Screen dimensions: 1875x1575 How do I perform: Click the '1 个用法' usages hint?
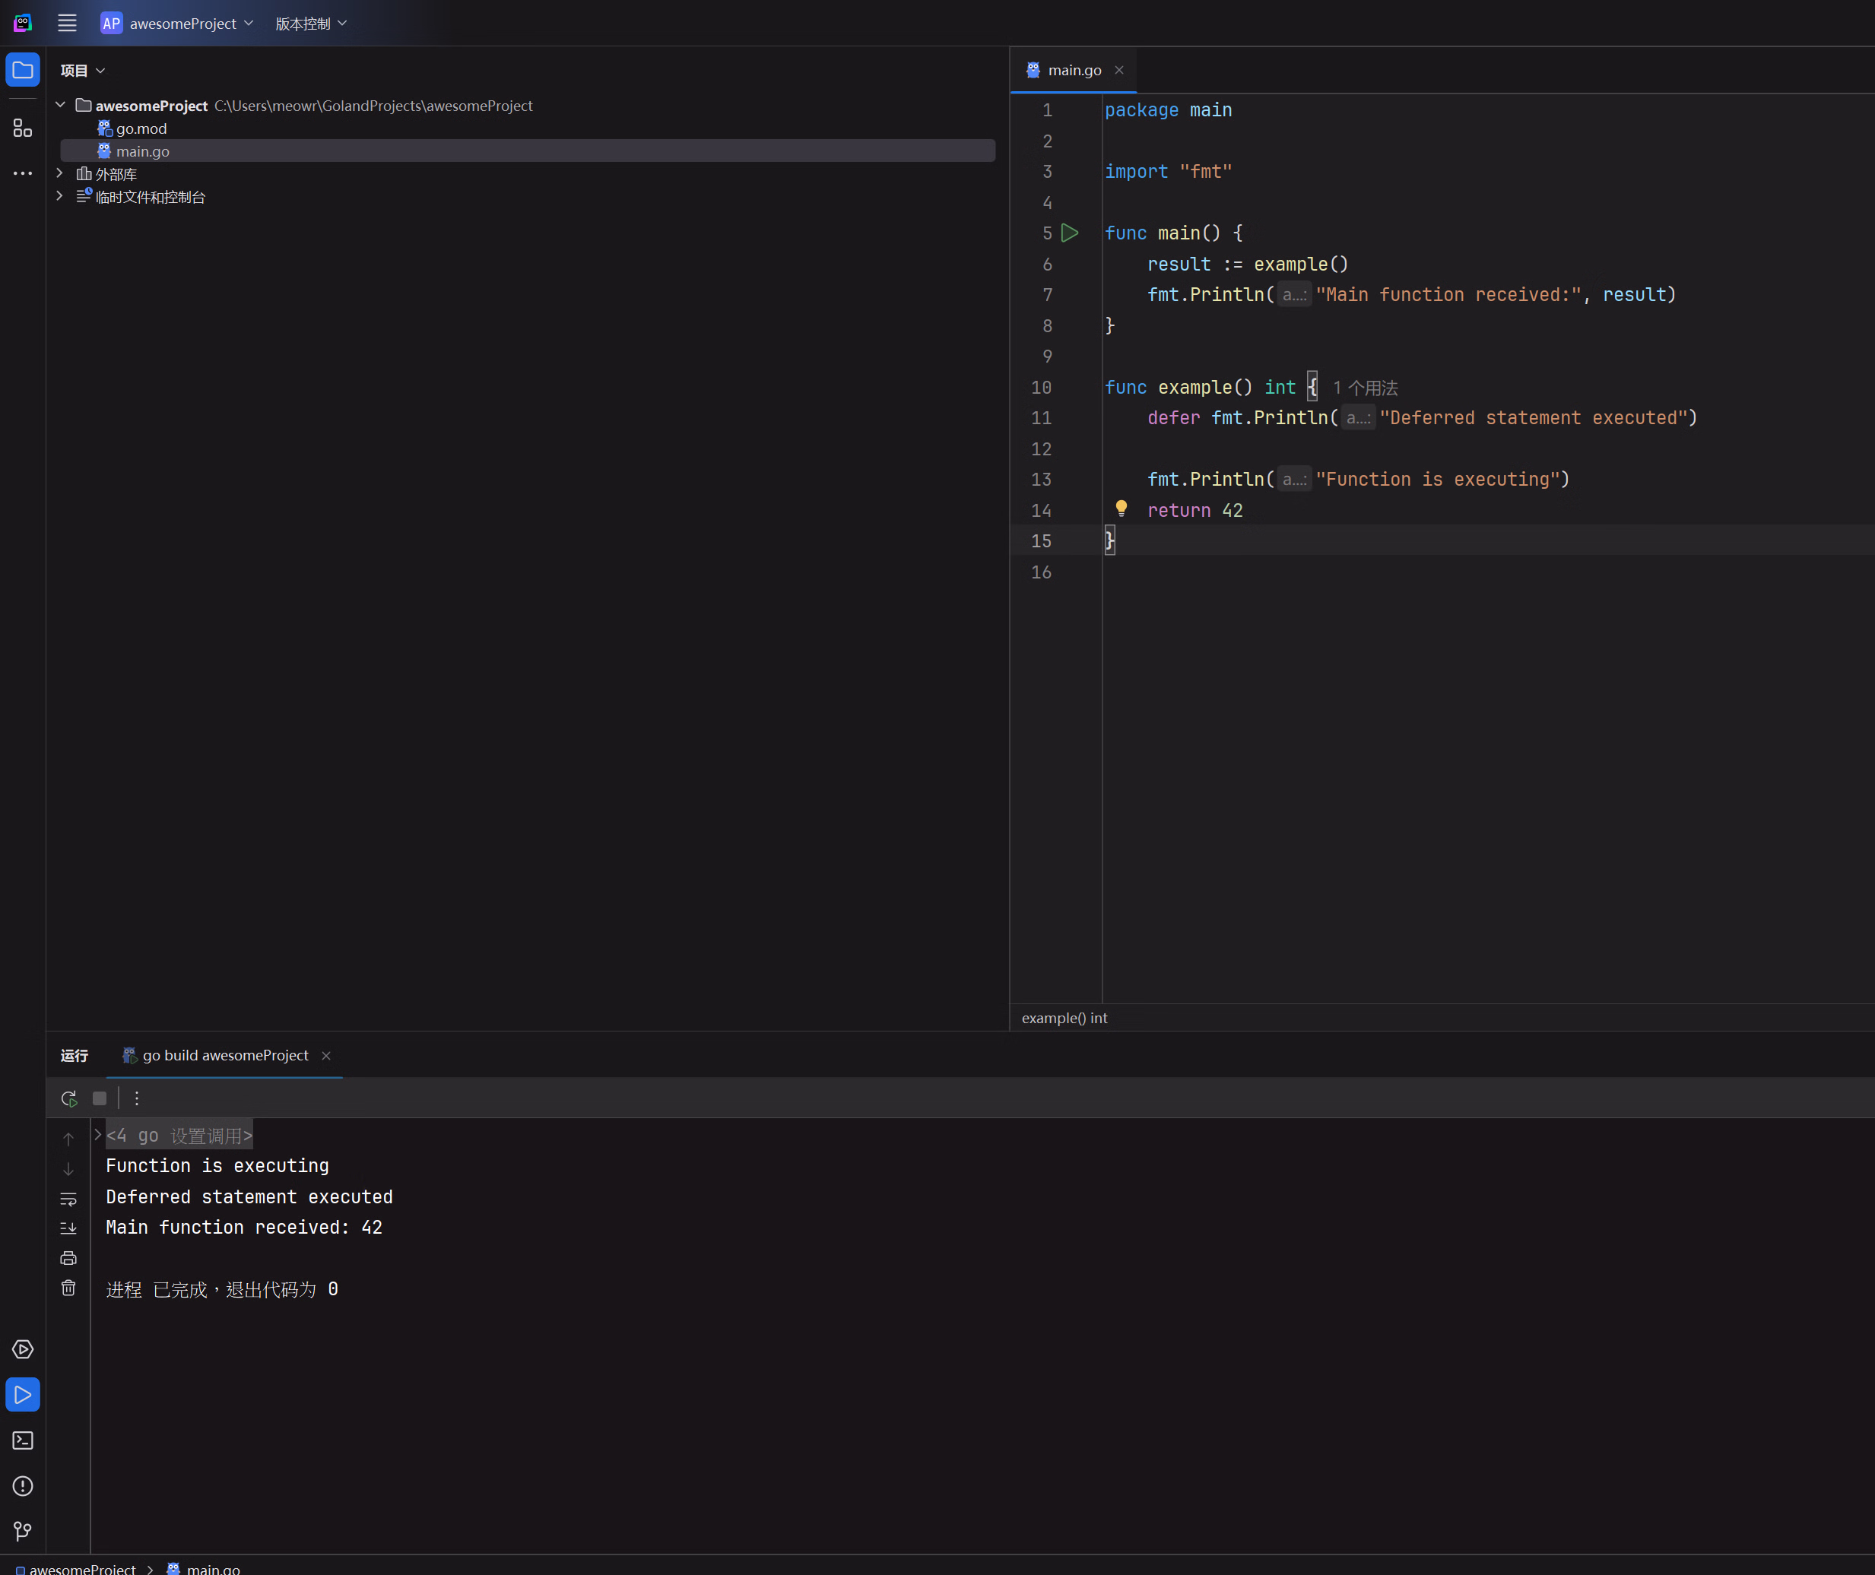click(x=1365, y=388)
